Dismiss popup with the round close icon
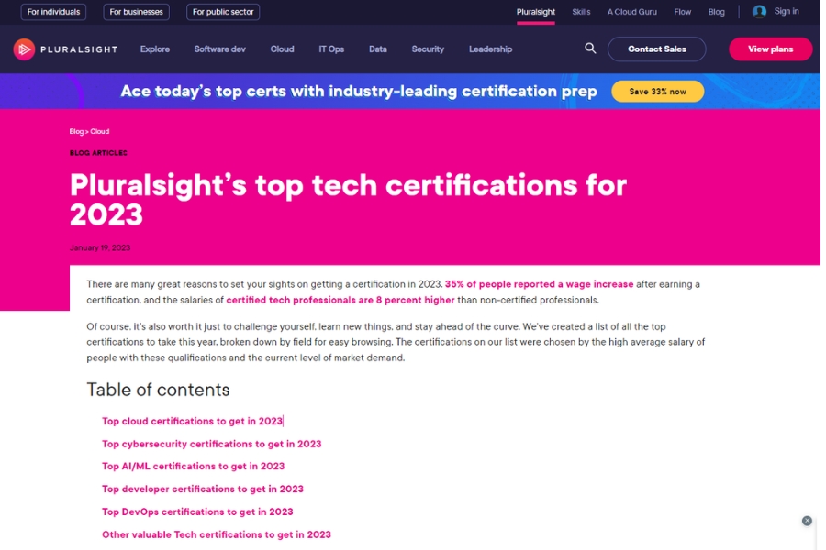Viewport: 826px width, 550px height. pyautogui.click(x=807, y=521)
